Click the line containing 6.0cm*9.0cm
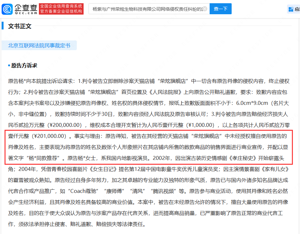 point(148,103)
